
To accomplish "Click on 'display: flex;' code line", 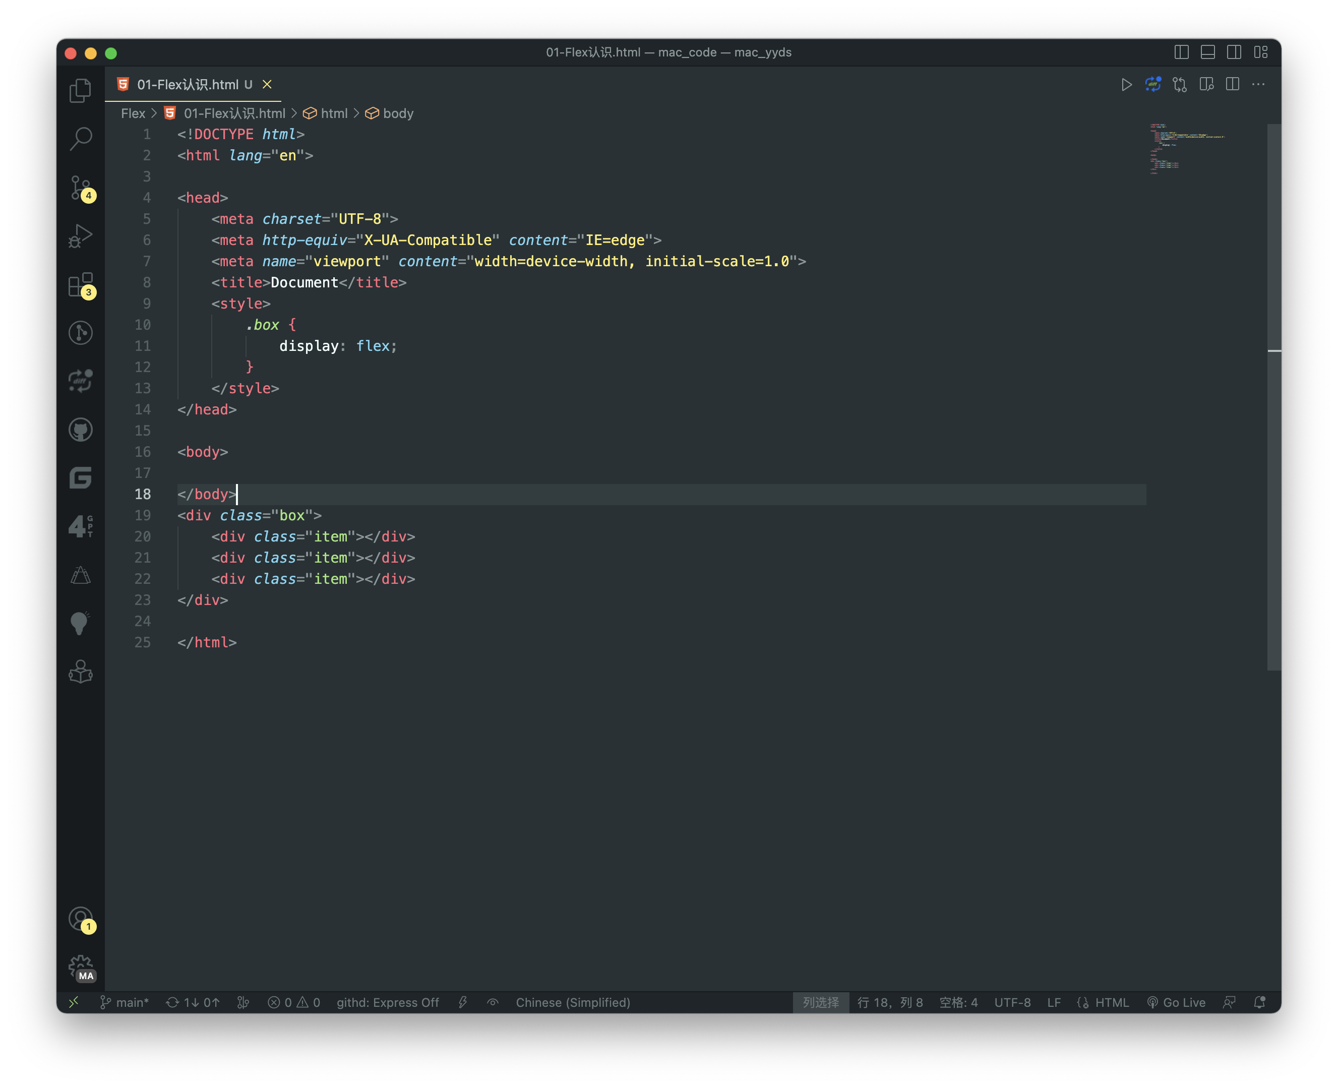I will (x=338, y=346).
